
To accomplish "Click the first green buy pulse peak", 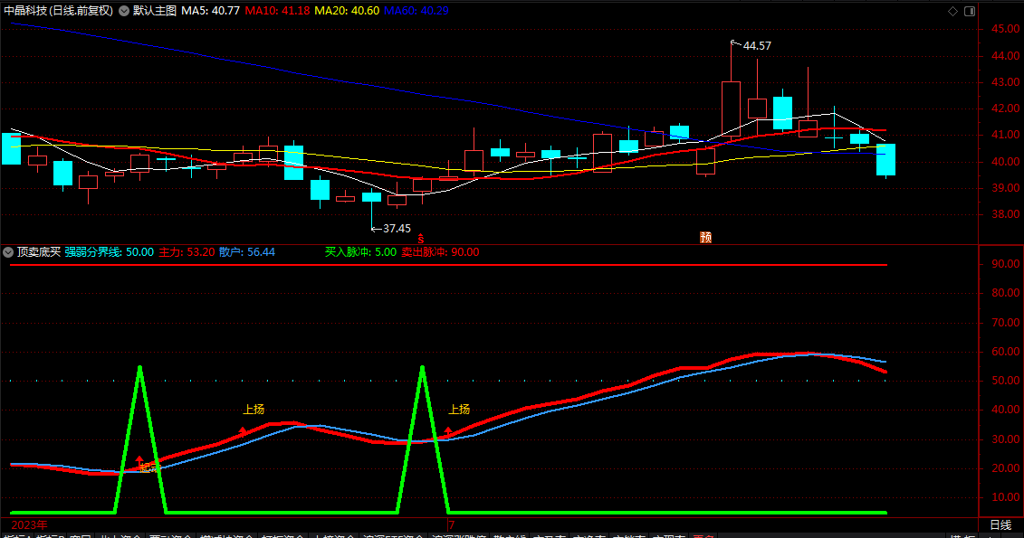I will (139, 369).
